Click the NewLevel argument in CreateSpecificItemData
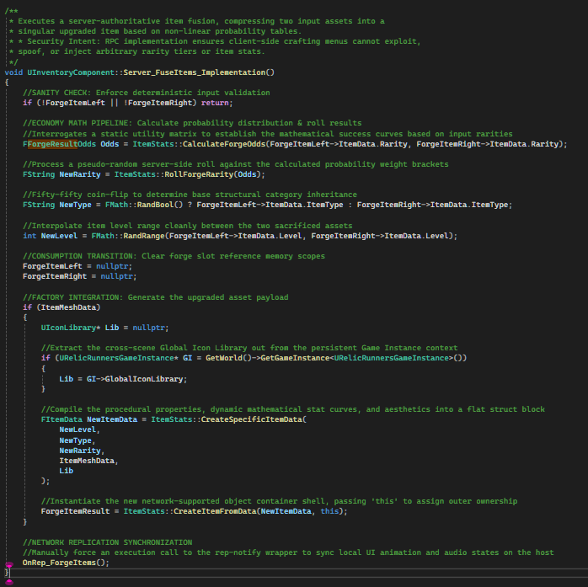This screenshot has height=587, width=588. [x=78, y=430]
